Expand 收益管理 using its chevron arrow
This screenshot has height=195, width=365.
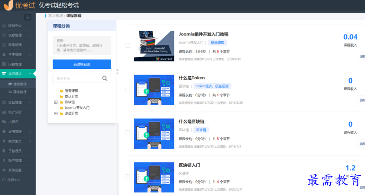click(x=30, y=102)
